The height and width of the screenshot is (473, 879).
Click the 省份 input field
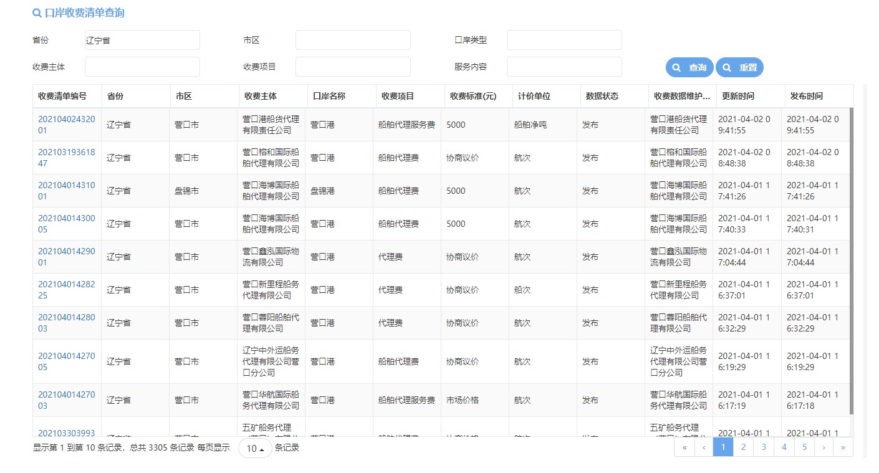142,40
